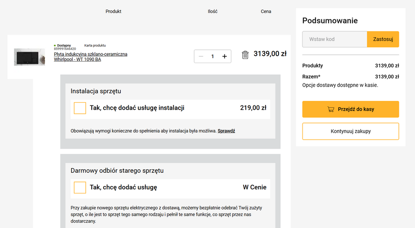Open the 'Sprawdź' installation requirements link

[226, 131]
